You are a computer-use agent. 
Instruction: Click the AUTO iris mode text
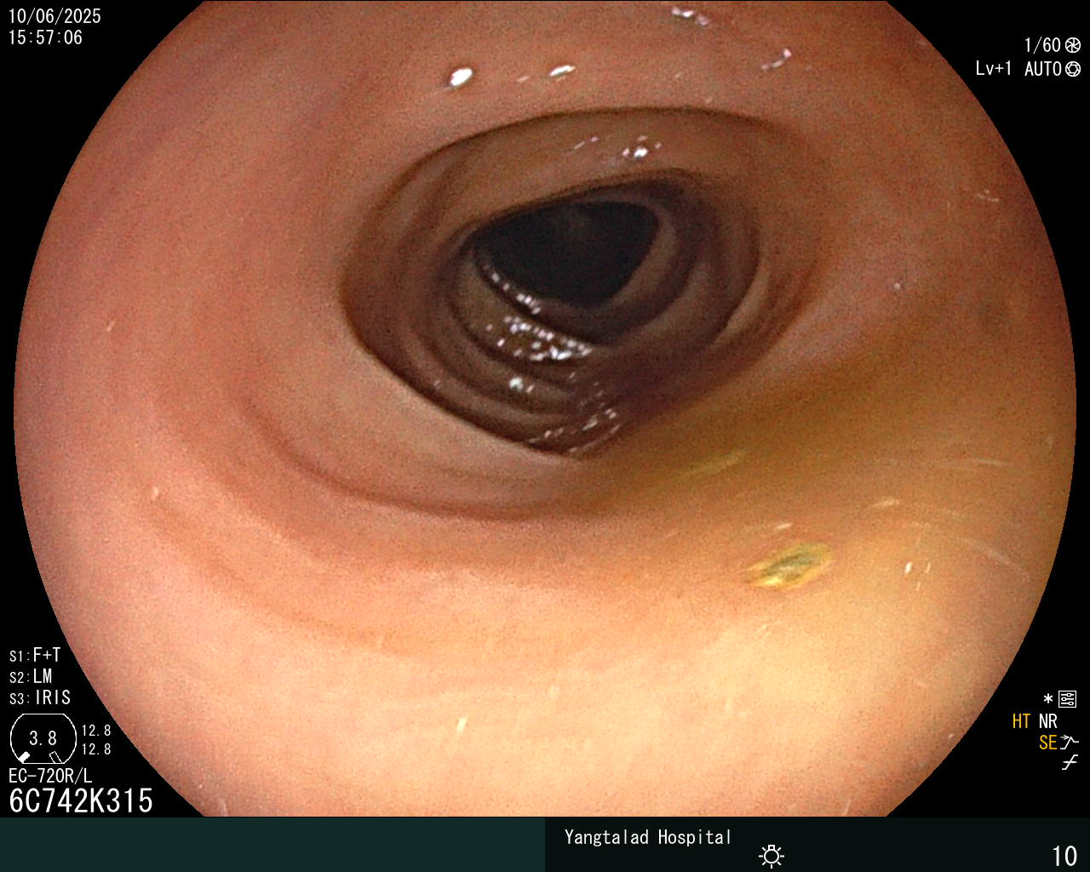pos(1043,69)
